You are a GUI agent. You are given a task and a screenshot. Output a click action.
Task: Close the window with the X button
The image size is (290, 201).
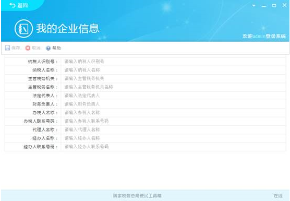click(284, 5)
